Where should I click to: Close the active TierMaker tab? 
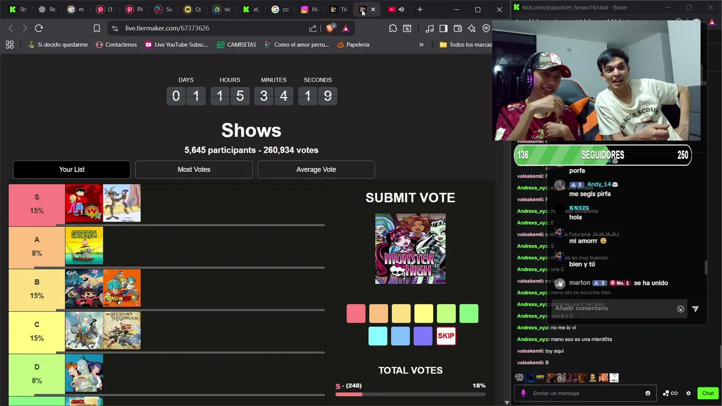click(373, 10)
